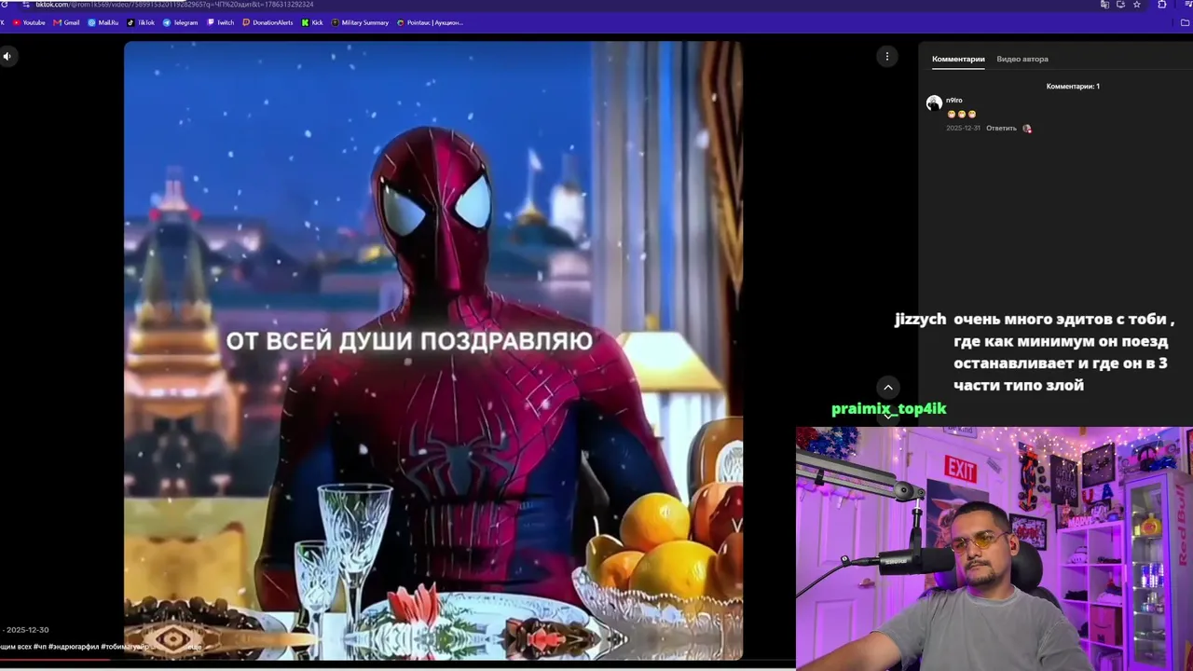Open commenter n9iro's profile avatar
1193x671 pixels.
pos(934,103)
